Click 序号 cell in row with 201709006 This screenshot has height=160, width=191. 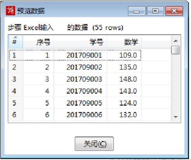coord(38,115)
